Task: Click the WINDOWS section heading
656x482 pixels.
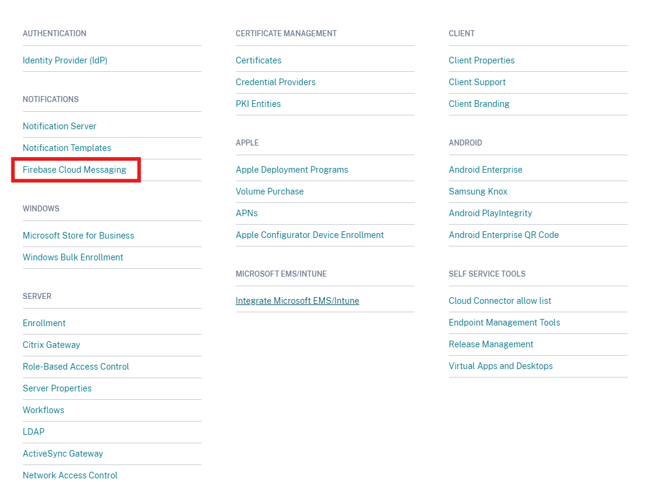Action: click(x=41, y=208)
